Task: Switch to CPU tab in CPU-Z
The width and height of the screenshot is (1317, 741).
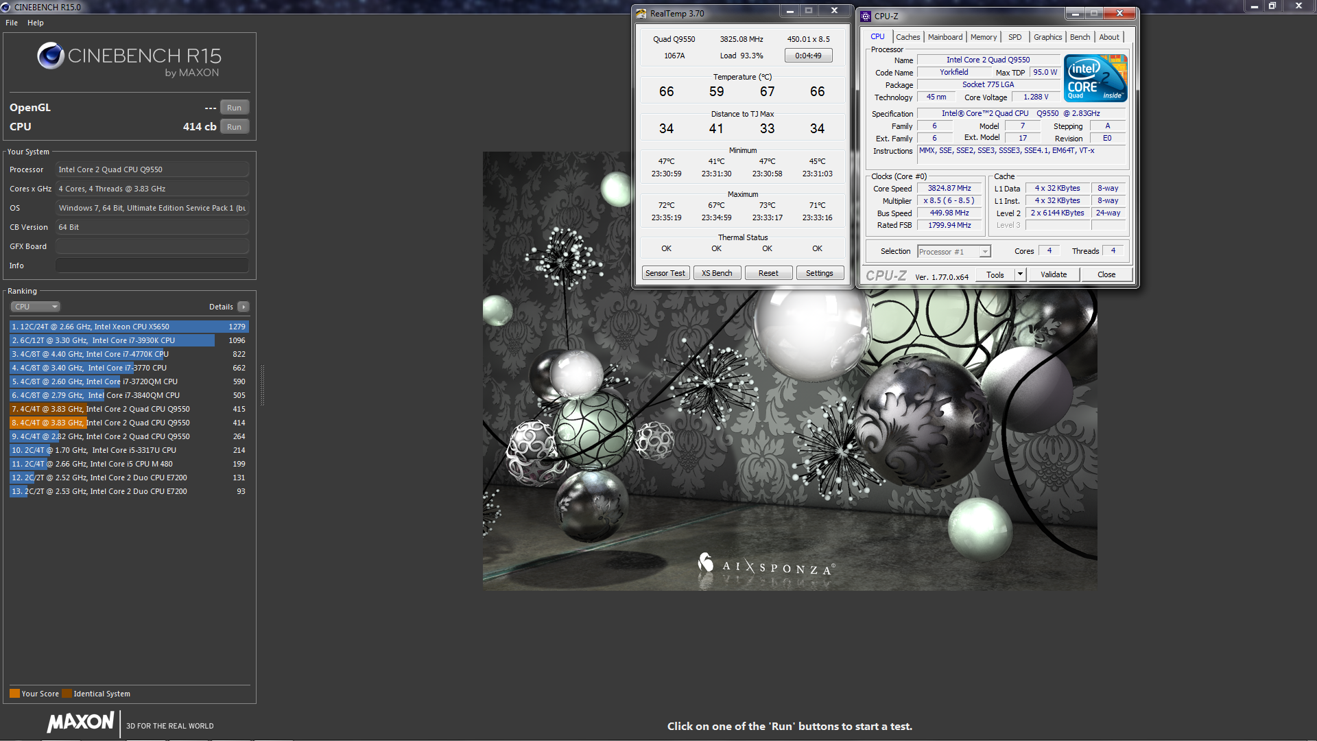Action: pyautogui.click(x=877, y=37)
